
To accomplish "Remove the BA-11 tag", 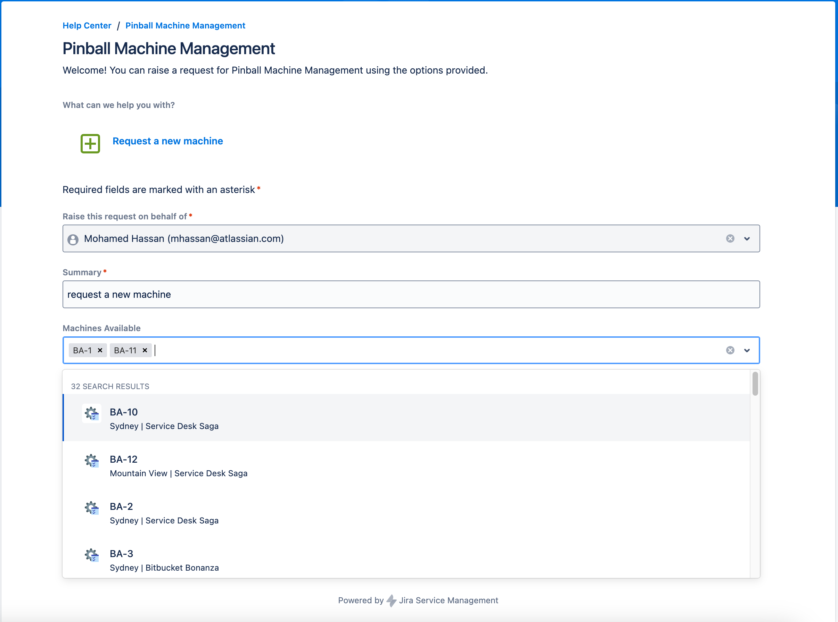I will [145, 350].
